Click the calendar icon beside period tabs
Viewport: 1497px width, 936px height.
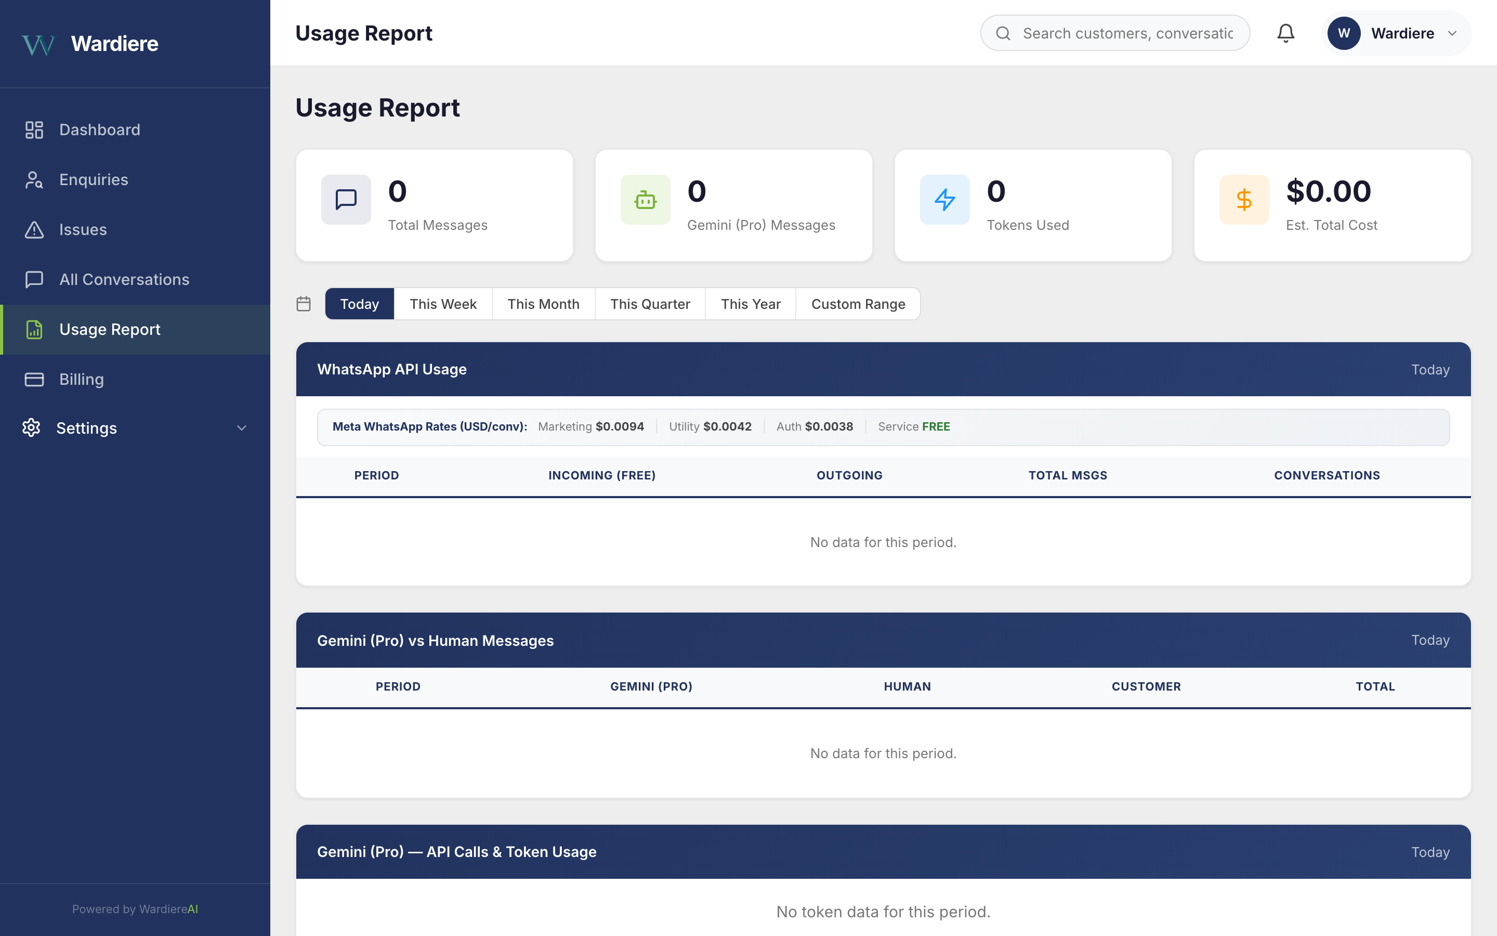(303, 304)
